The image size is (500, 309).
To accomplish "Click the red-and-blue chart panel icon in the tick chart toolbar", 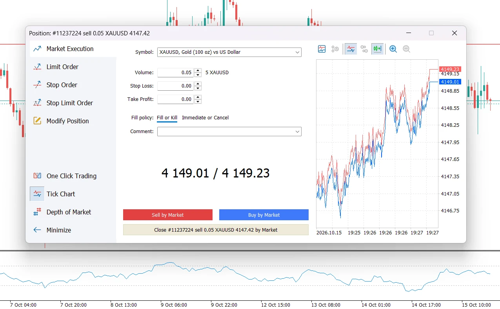I will click(322, 49).
